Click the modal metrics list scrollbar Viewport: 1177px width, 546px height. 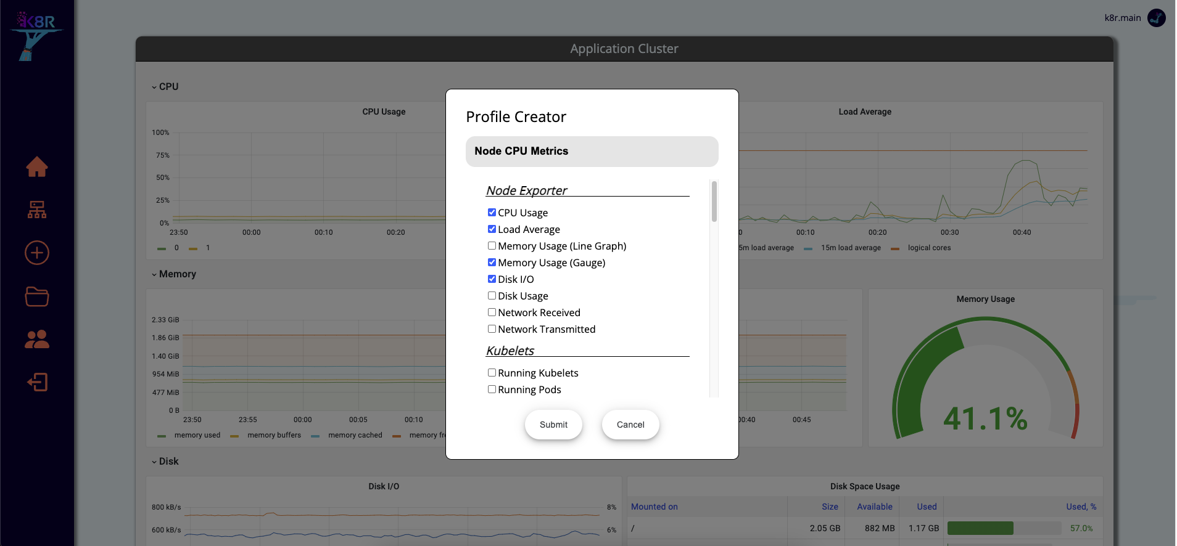tap(714, 201)
